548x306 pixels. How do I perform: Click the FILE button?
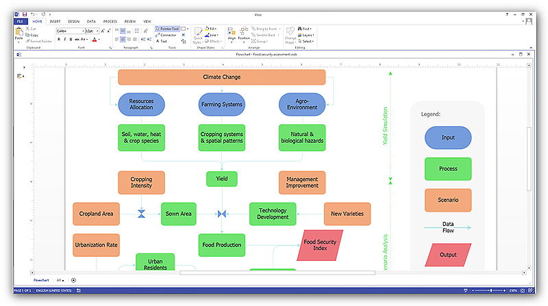pyautogui.click(x=20, y=21)
